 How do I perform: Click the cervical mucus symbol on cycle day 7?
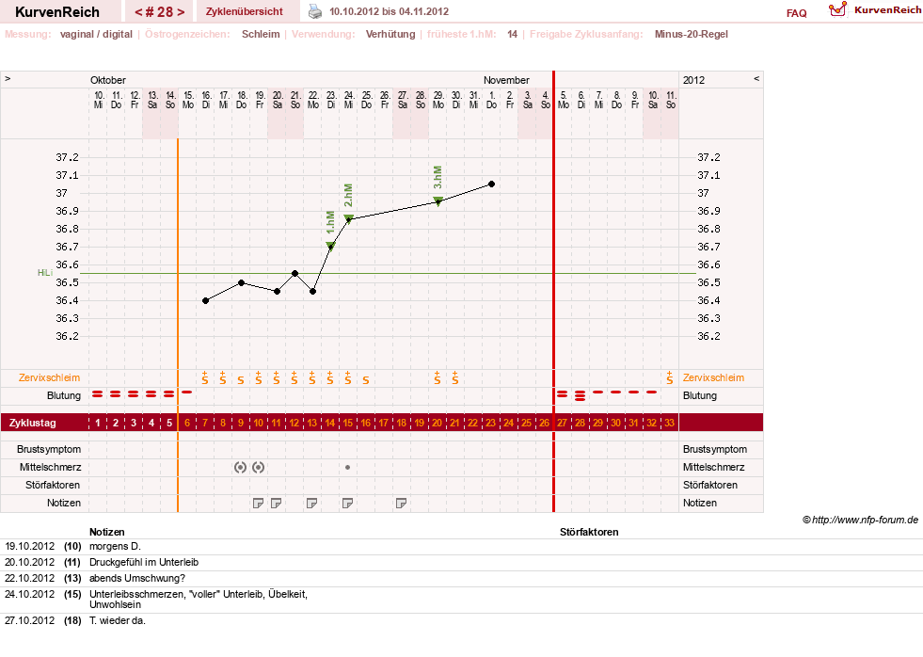tap(205, 378)
